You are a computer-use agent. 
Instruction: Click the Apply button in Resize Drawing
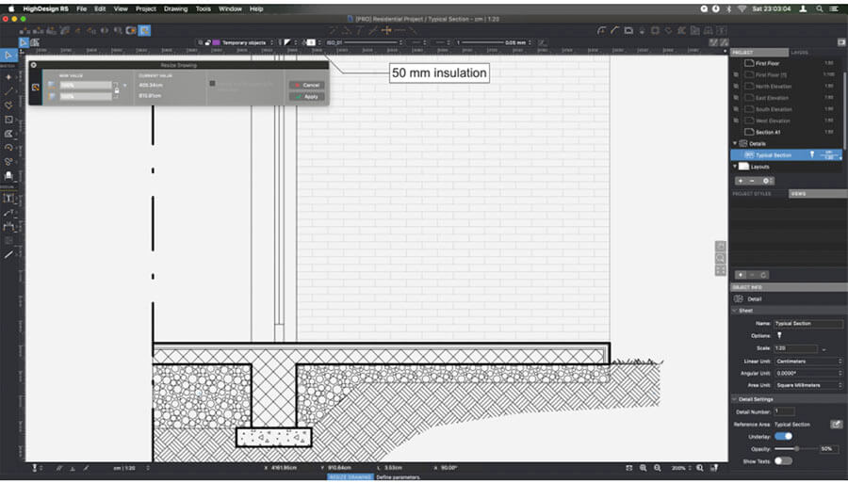pyautogui.click(x=305, y=96)
